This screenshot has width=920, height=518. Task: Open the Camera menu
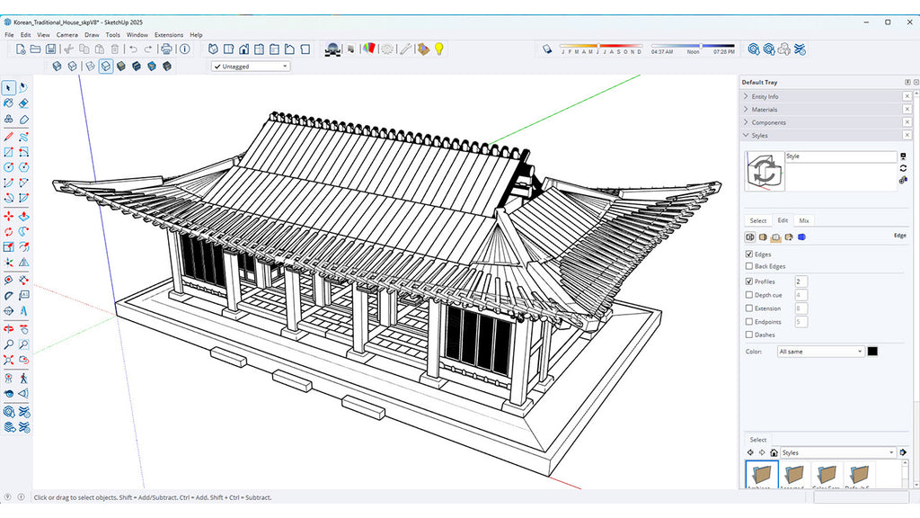point(66,34)
